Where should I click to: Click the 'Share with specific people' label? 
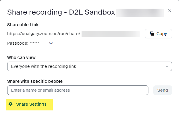pyautogui.click(x=35, y=81)
